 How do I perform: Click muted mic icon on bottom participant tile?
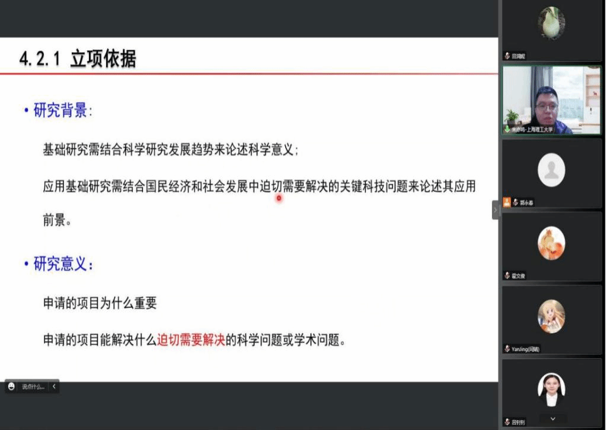(507, 422)
